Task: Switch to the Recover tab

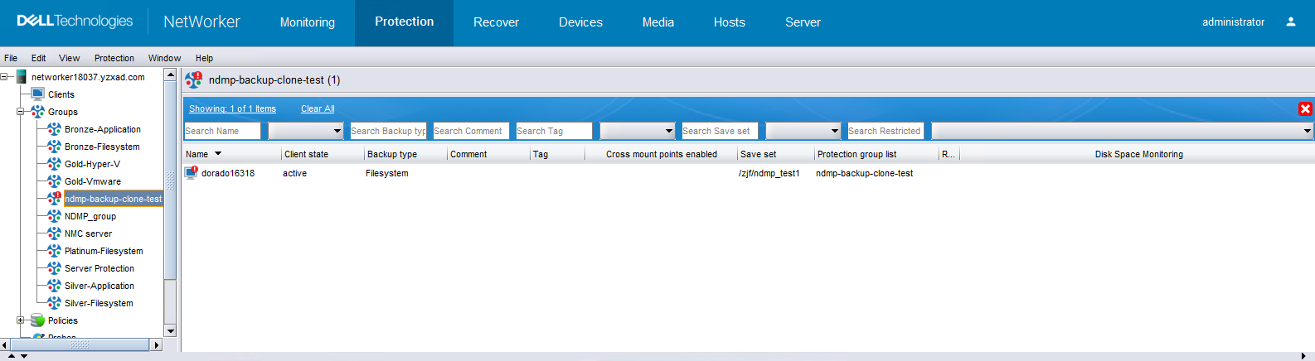Action: tap(496, 22)
